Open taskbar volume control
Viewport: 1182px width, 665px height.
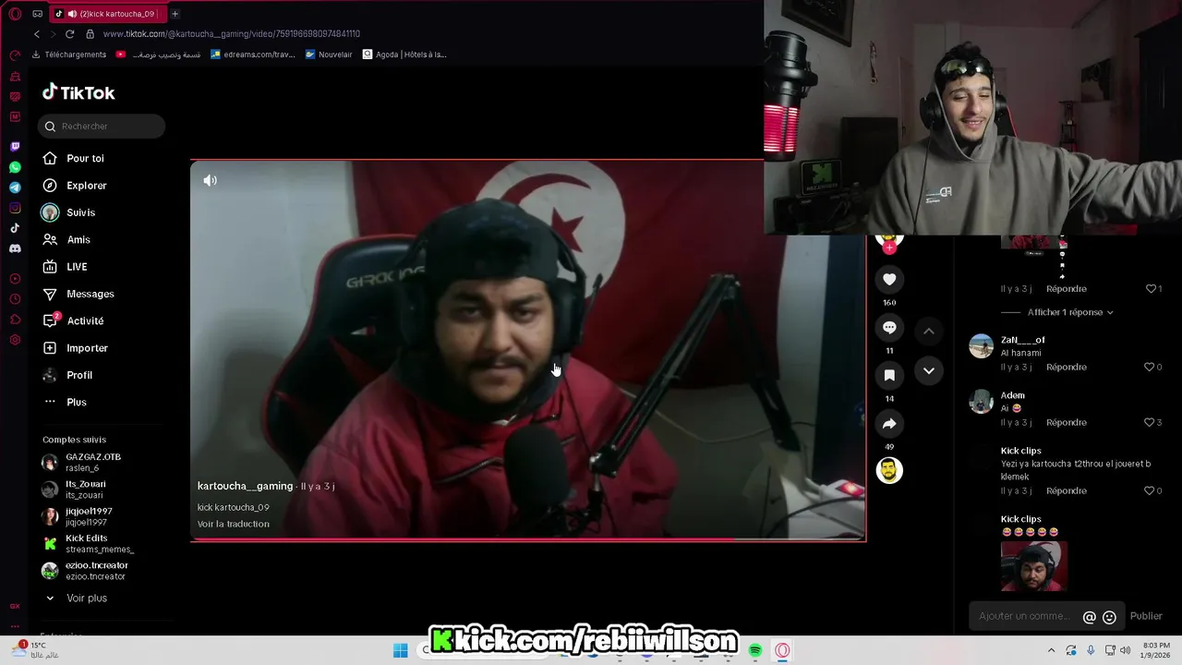(x=1125, y=650)
